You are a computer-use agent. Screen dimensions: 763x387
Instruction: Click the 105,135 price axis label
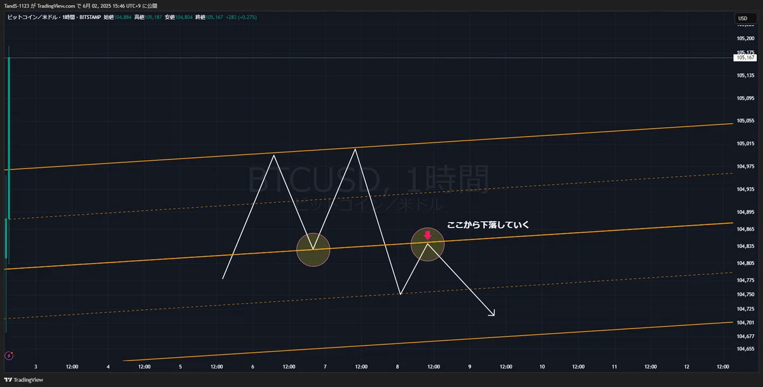[x=745, y=76]
